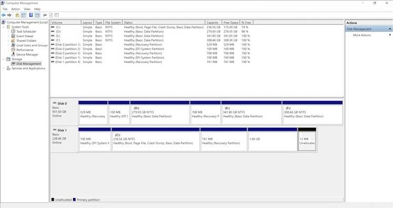Sort by the Type column header
This screenshot has height=208, width=393.
pos(99,22)
